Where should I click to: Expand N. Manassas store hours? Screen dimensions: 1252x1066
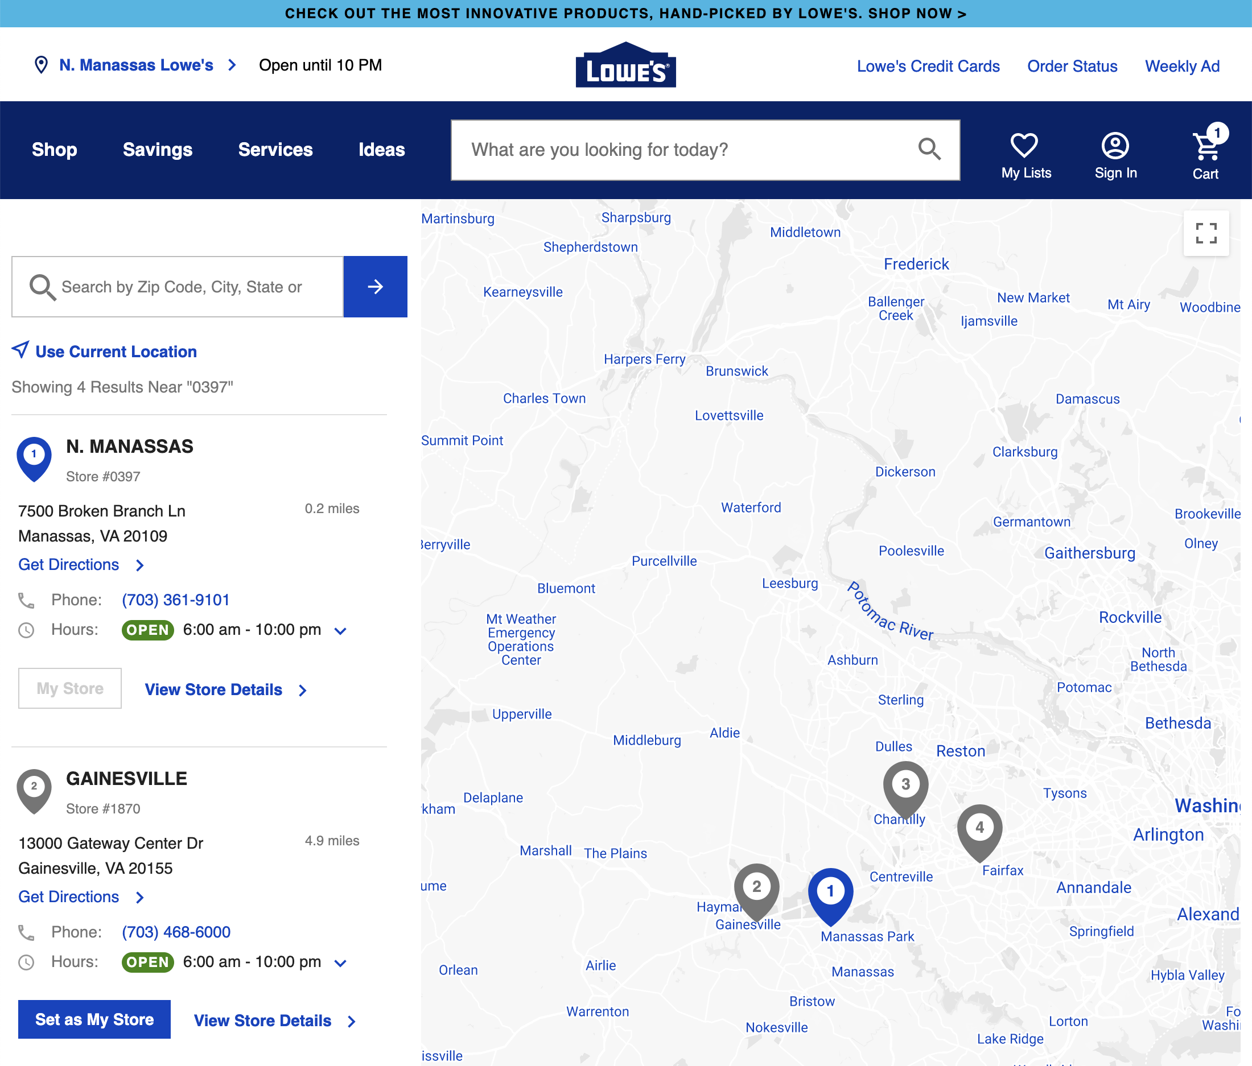point(340,630)
